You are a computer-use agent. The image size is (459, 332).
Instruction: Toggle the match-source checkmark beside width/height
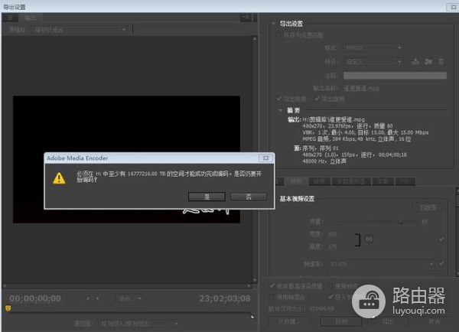coord(441,239)
